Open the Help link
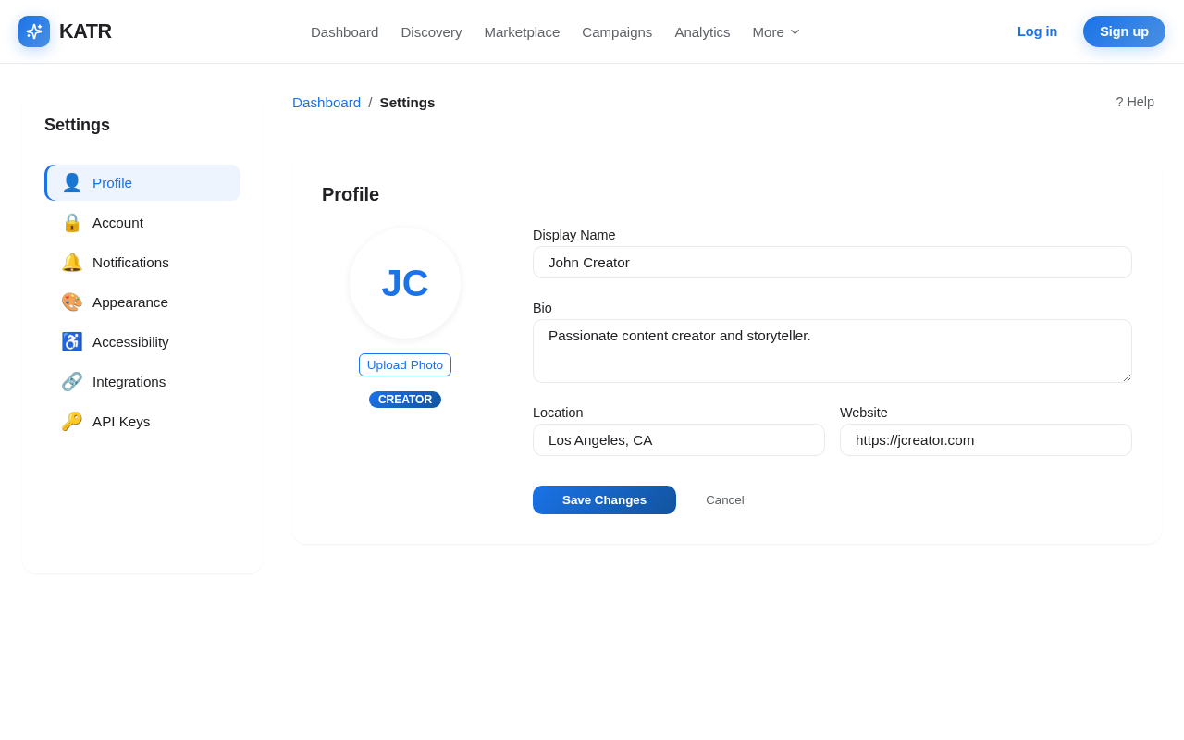Viewport: 1184px width, 740px height. coord(1135,102)
